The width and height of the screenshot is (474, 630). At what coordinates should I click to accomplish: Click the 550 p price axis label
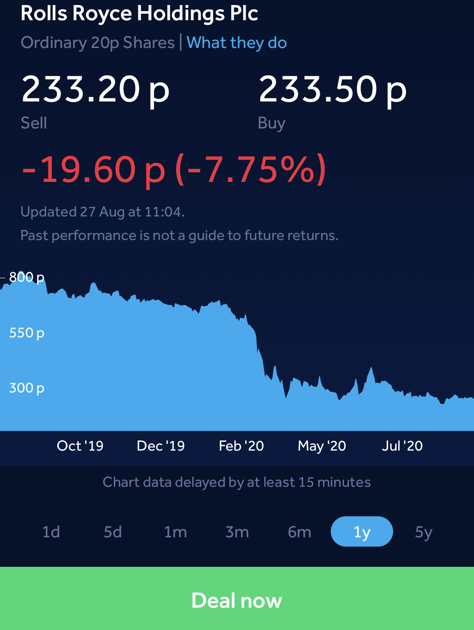[x=27, y=333]
